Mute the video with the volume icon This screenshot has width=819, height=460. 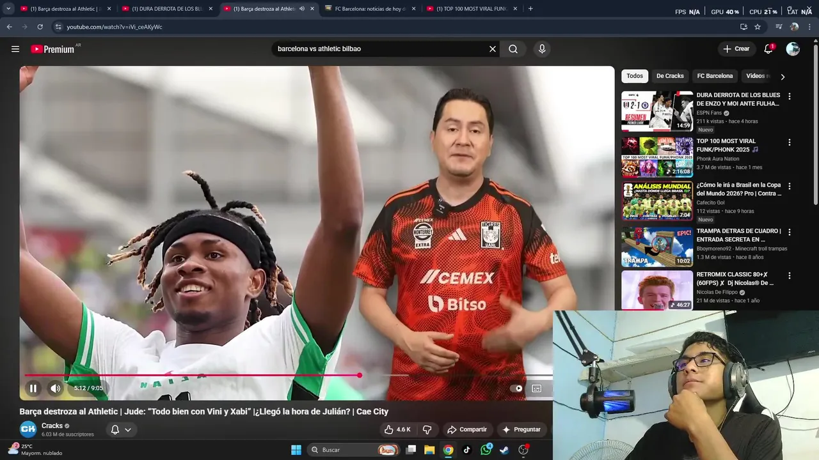[56, 388]
